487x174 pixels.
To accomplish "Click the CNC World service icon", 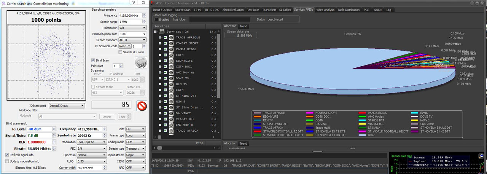I will point(171,125).
